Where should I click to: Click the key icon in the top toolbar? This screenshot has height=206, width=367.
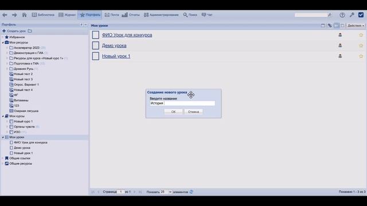352,15
